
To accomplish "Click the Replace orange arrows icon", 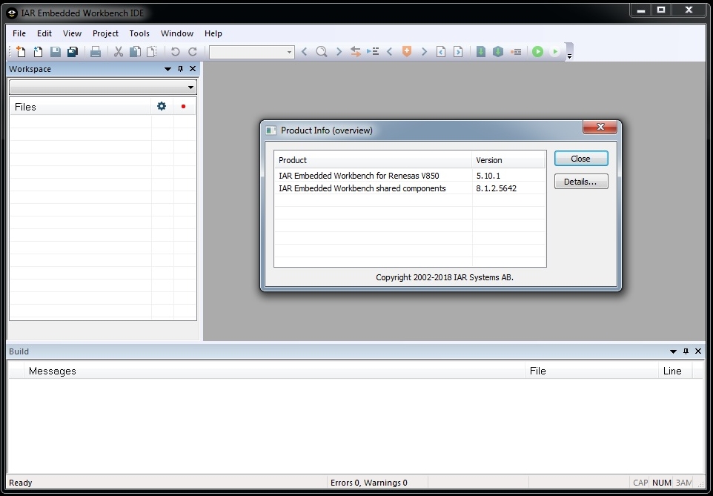I will 356,52.
